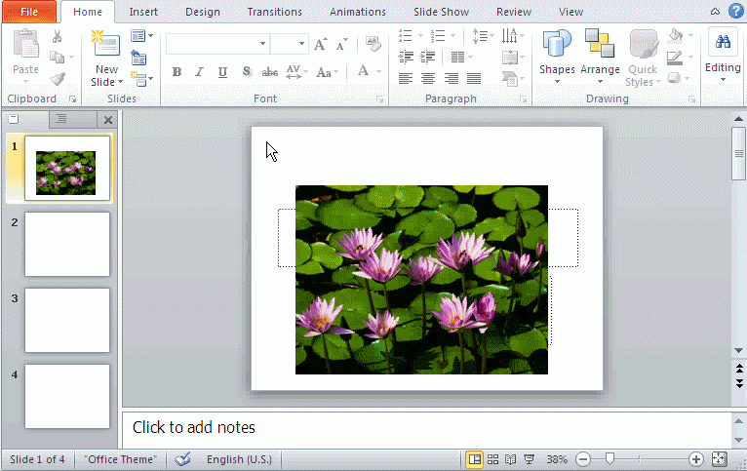Click the Help question mark icon

coord(735,11)
